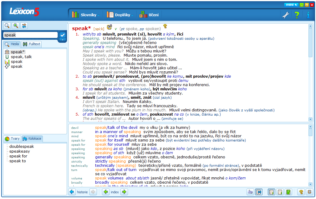
Task: Open help via the green question mark
Action: click(297, 15)
